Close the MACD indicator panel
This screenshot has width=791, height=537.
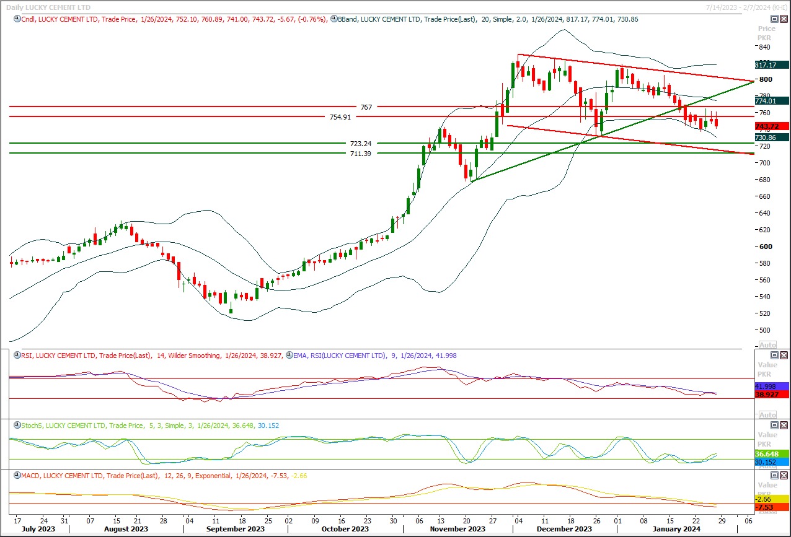(783, 475)
